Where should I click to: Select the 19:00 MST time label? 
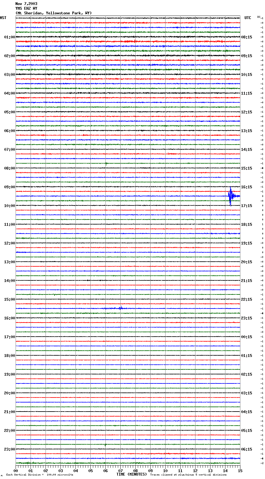[10, 374]
